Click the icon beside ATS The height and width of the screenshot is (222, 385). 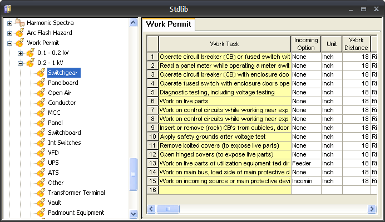[41, 173]
